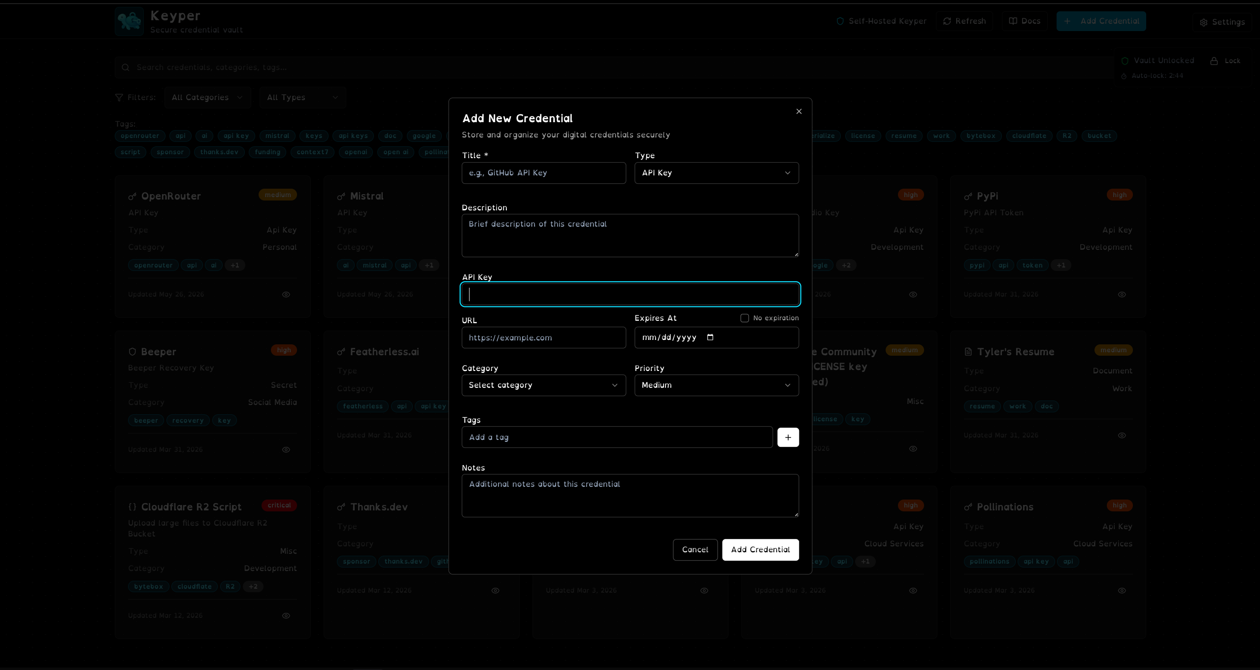
Task: Open the Select category dropdown
Action: (x=544, y=385)
